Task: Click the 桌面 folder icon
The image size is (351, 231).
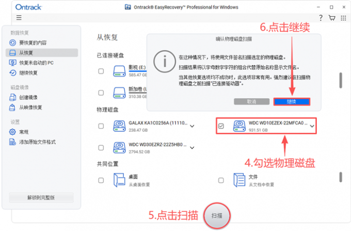Action: coord(119,180)
